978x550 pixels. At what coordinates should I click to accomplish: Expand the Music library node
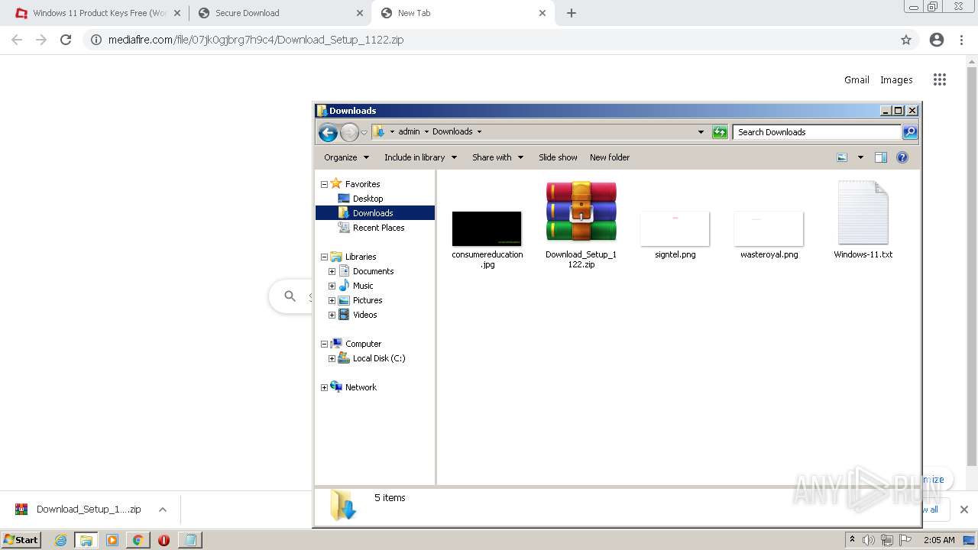pyautogui.click(x=332, y=286)
